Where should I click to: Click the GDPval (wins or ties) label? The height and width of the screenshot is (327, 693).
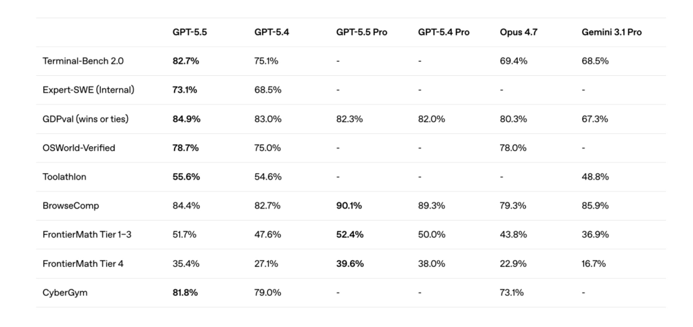pyautogui.click(x=85, y=119)
